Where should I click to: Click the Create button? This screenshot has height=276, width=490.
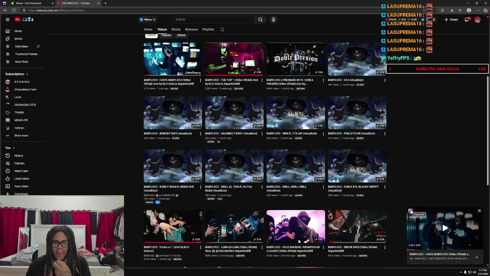pos(451,20)
